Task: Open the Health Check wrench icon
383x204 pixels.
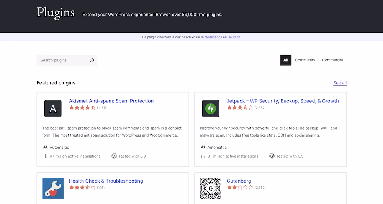Action: (53, 188)
